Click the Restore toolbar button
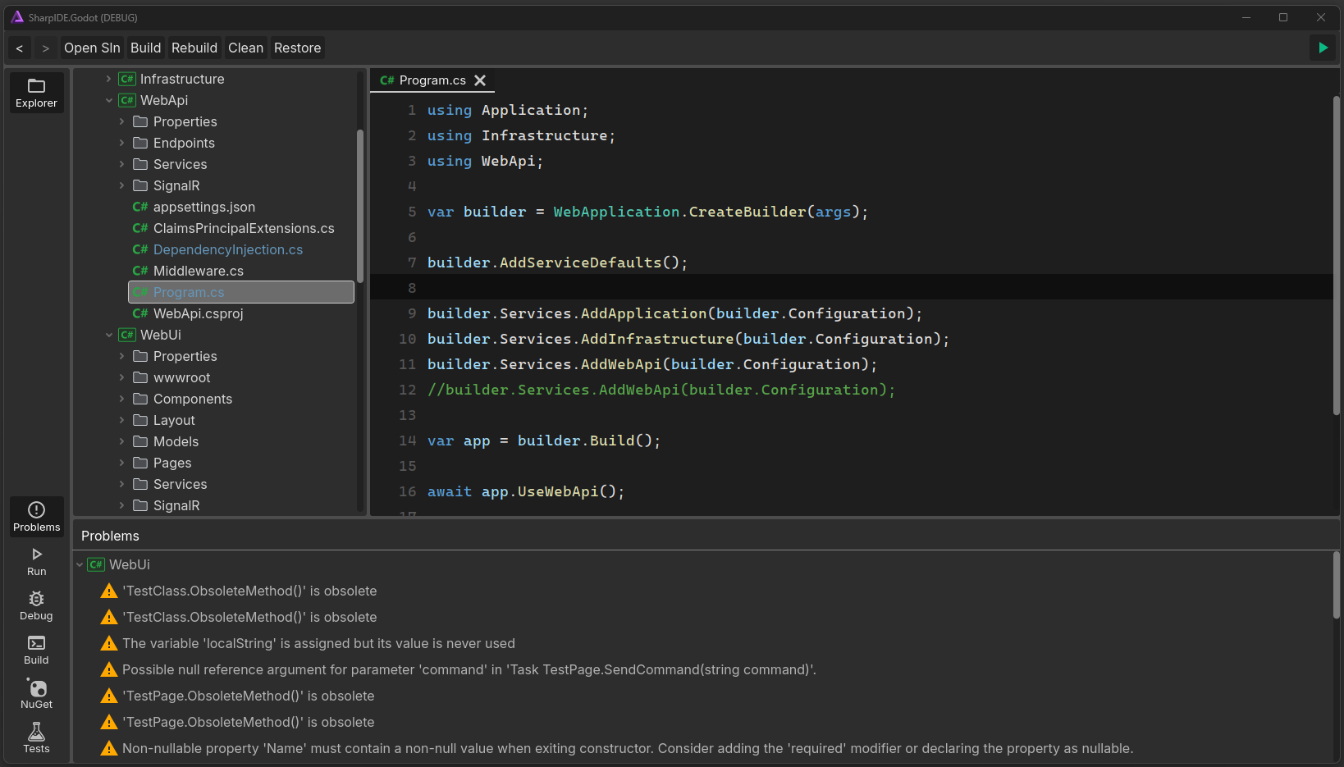 tap(297, 48)
